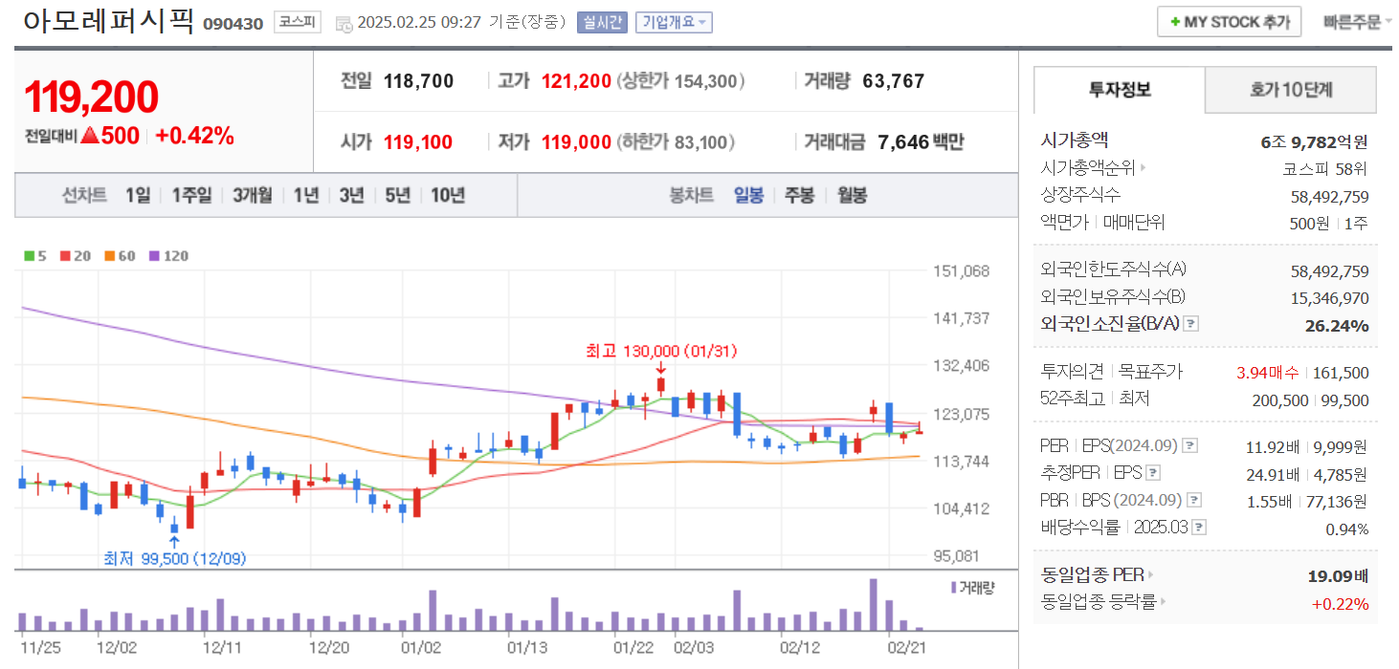Click the MY STOCK 추가 button
This screenshot has width=1399, height=669.
[x=1229, y=21]
